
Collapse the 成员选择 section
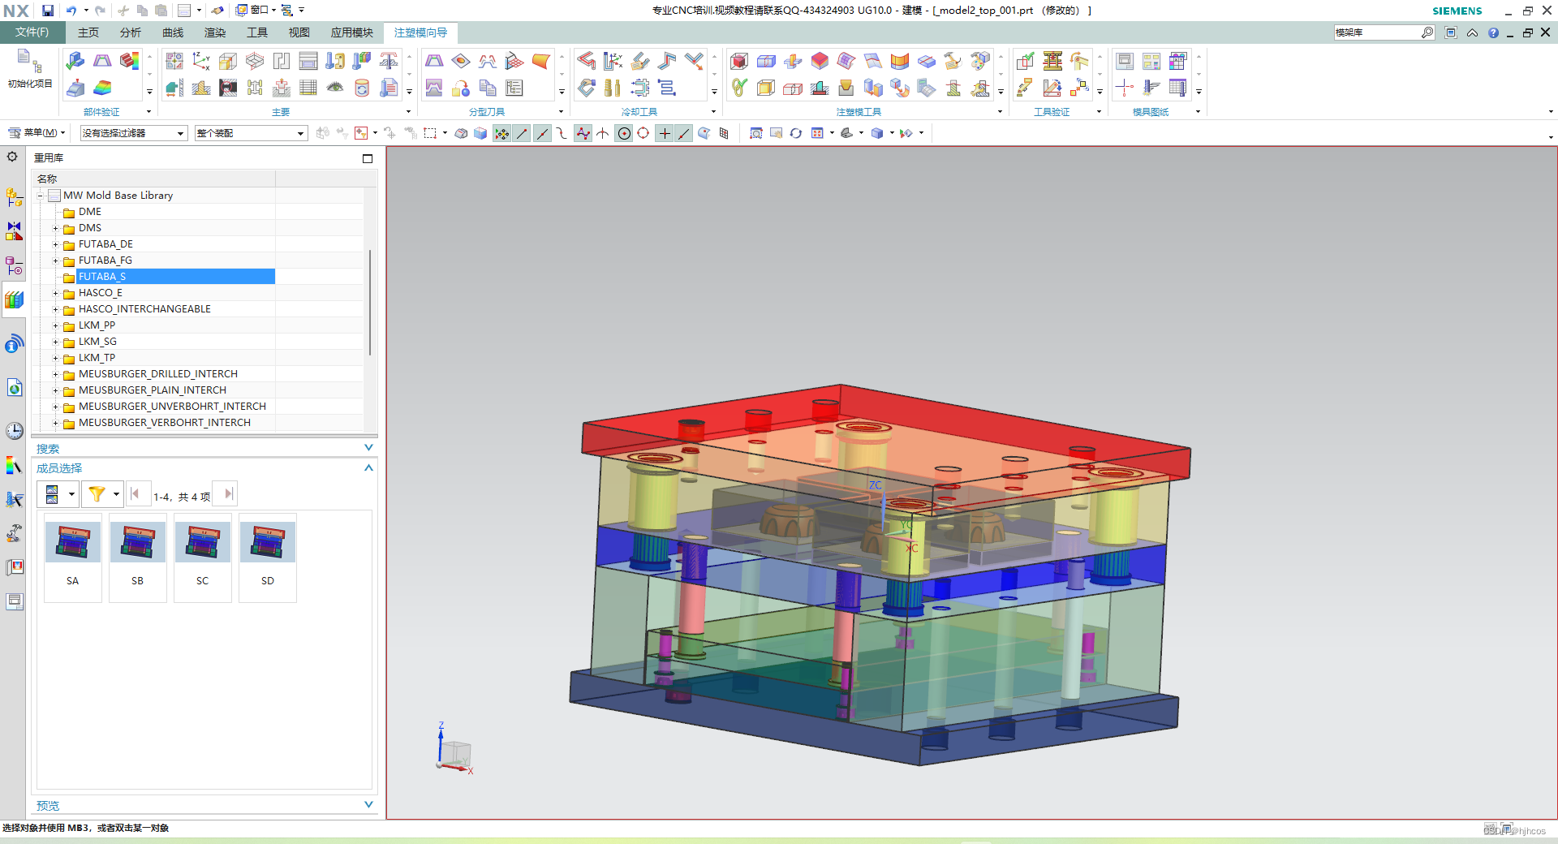point(368,467)
